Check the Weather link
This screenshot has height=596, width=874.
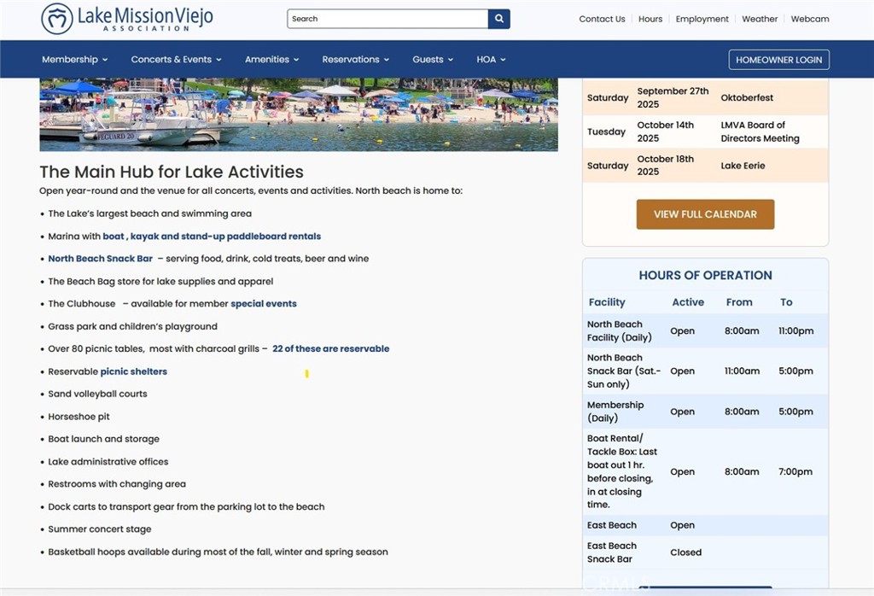760,19
